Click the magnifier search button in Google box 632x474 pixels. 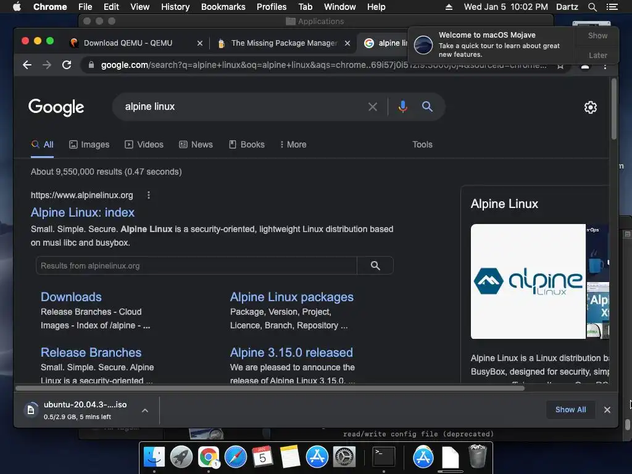pos(427,107)
